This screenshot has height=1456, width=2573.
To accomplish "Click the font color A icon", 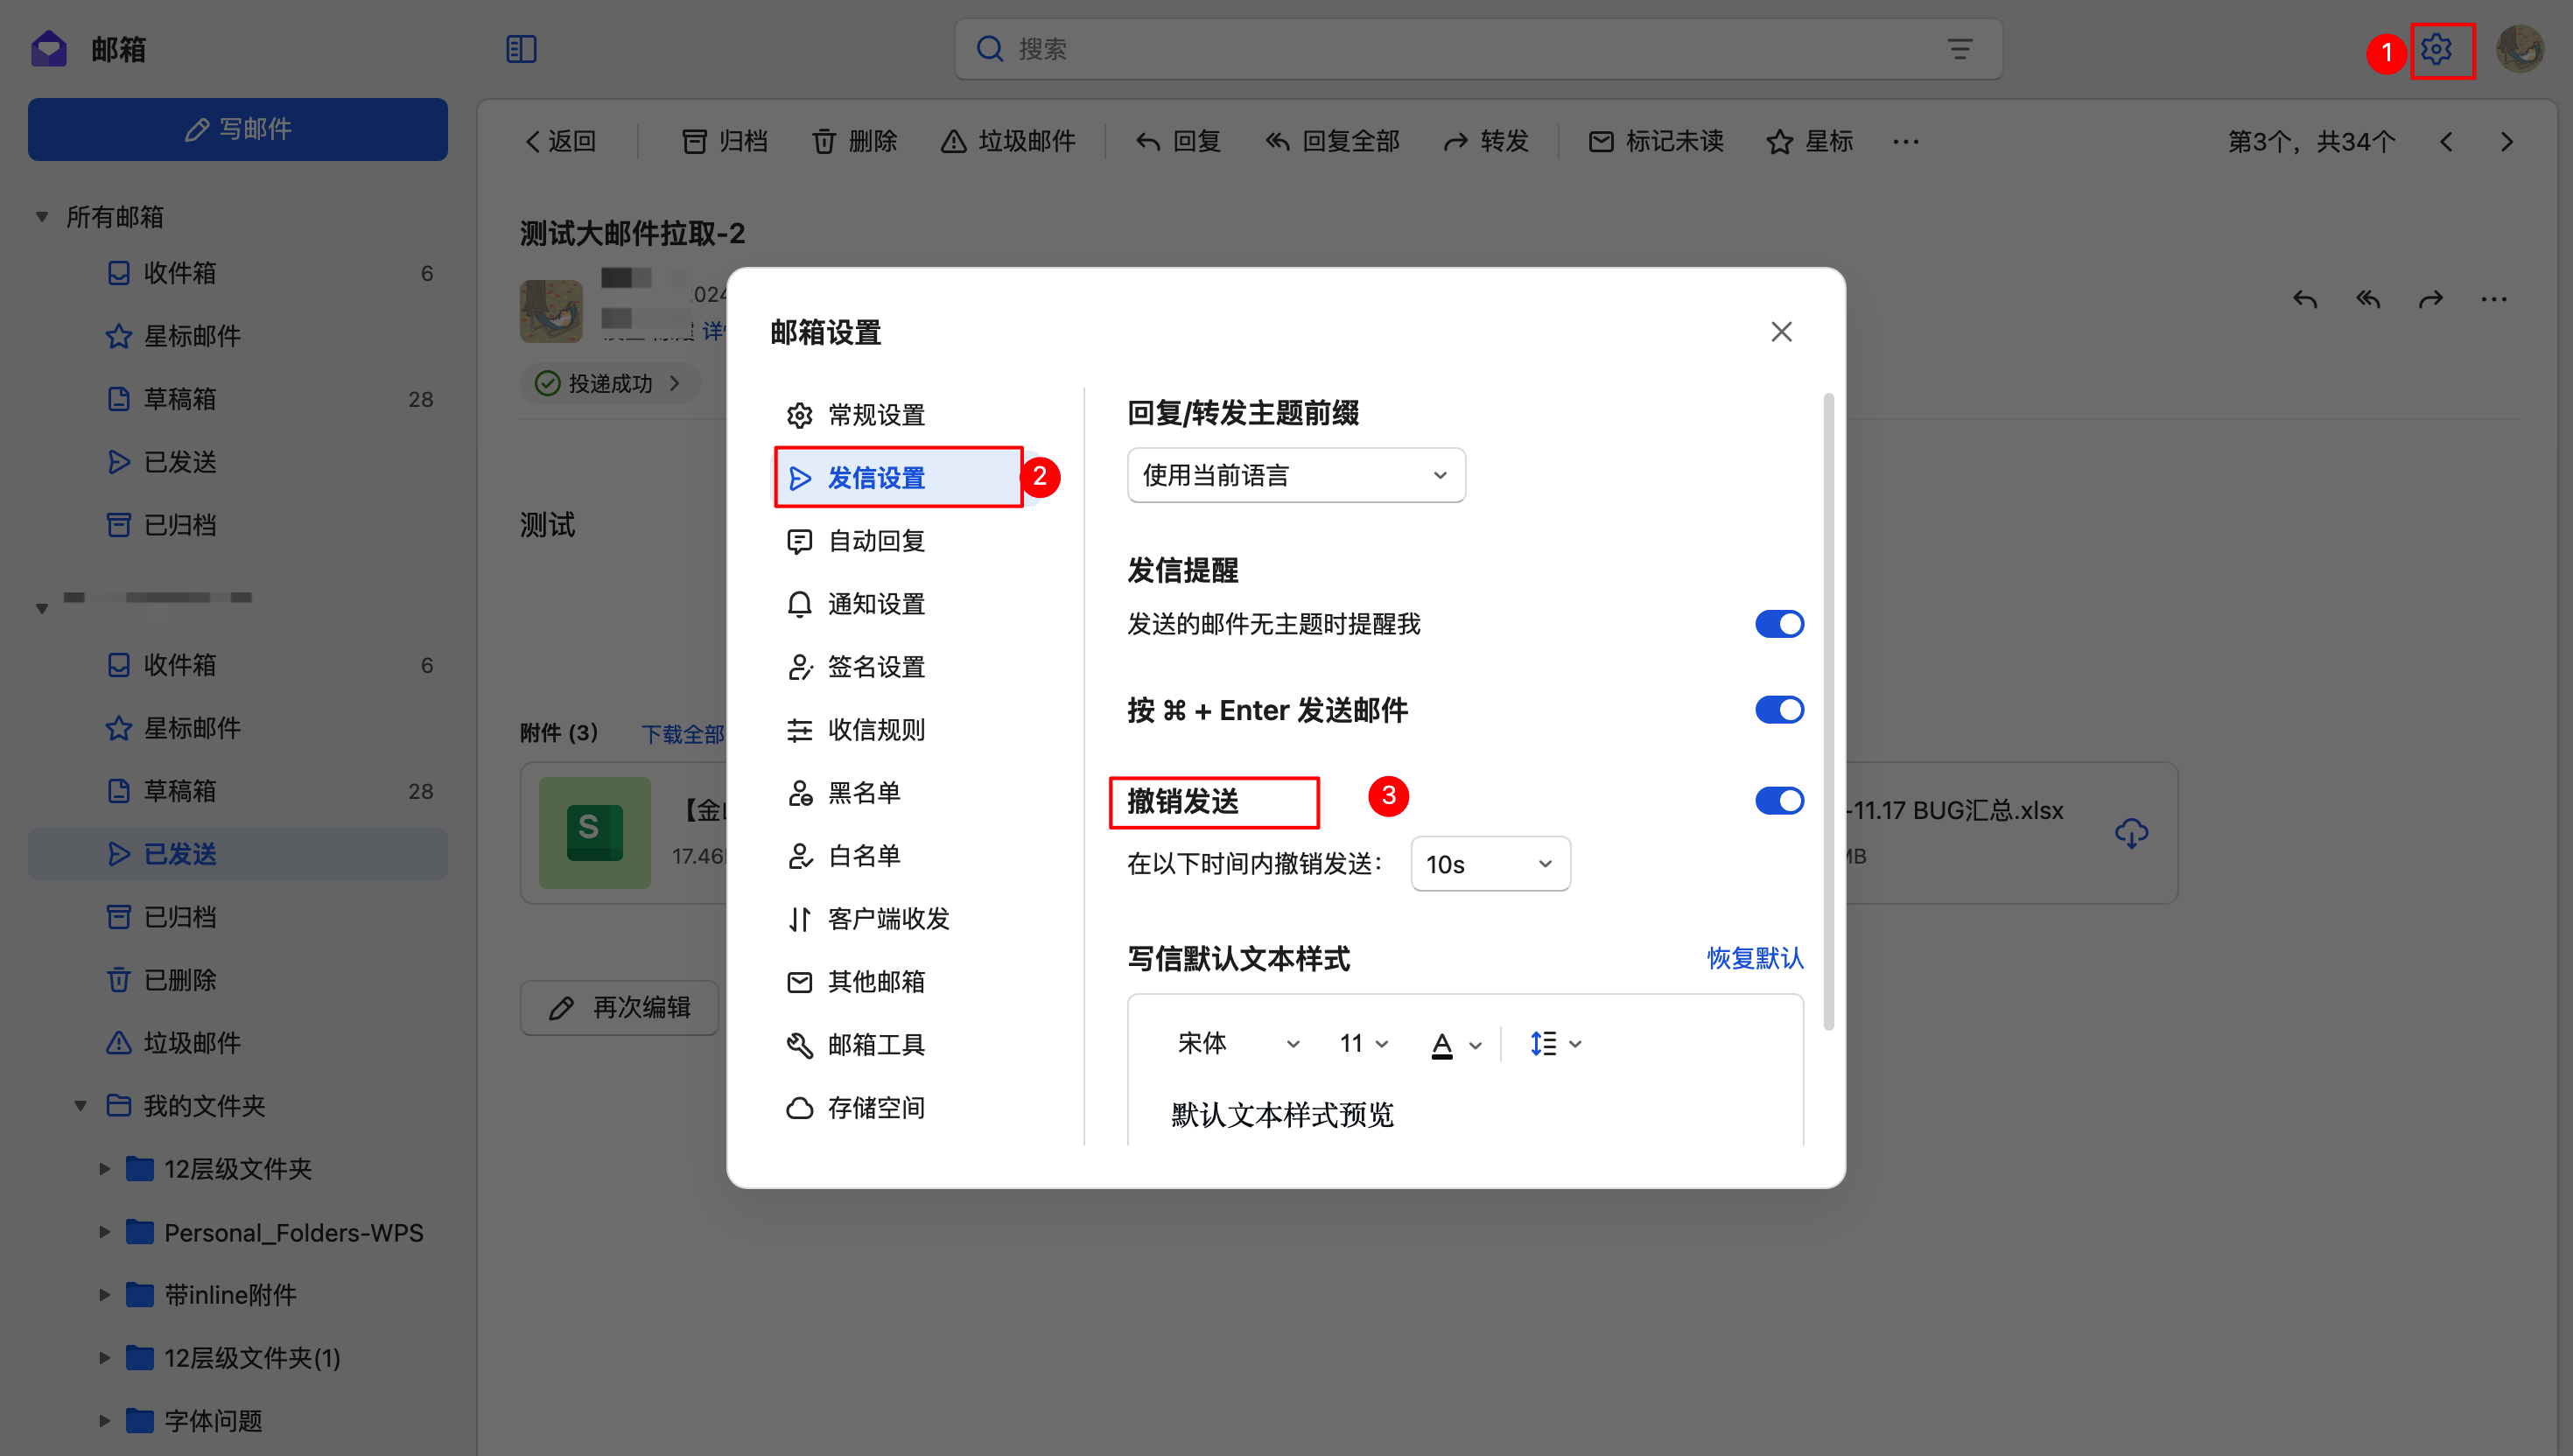I will 1441,1044.
